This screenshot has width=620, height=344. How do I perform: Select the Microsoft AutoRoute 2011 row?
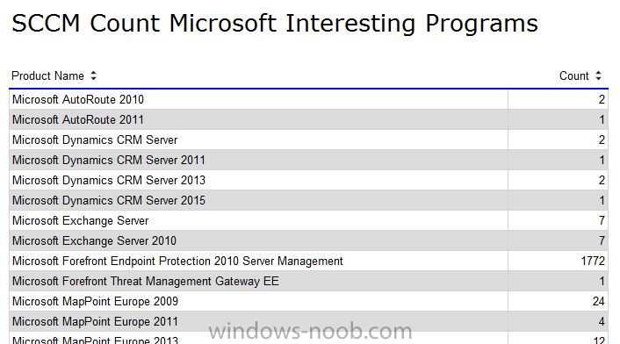308,119
